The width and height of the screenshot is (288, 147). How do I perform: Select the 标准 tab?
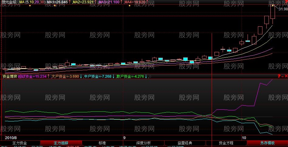tap(102, 143)
